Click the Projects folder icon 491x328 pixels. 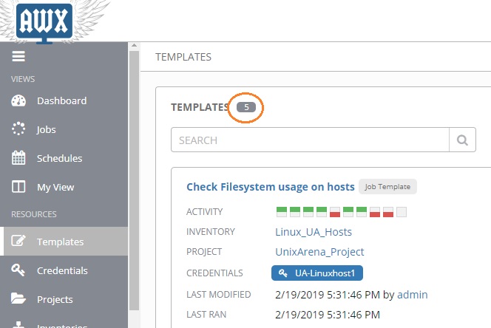coord(19,299)
